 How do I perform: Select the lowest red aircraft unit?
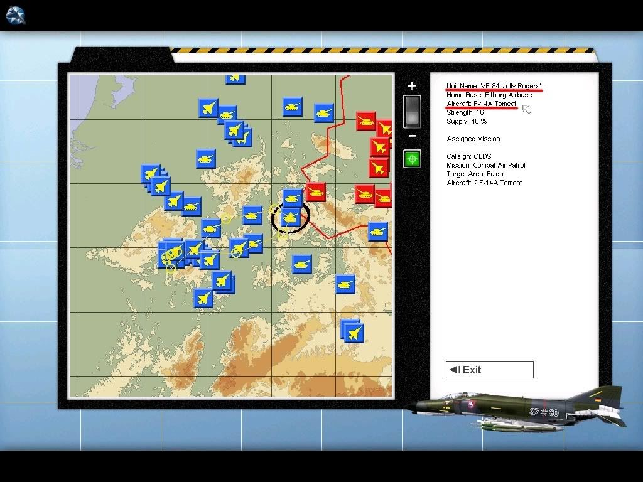tap(379, 168)
